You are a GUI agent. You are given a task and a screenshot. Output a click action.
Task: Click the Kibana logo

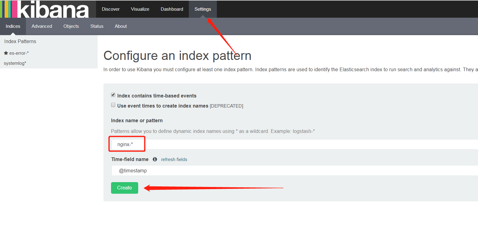pos(46,9)
